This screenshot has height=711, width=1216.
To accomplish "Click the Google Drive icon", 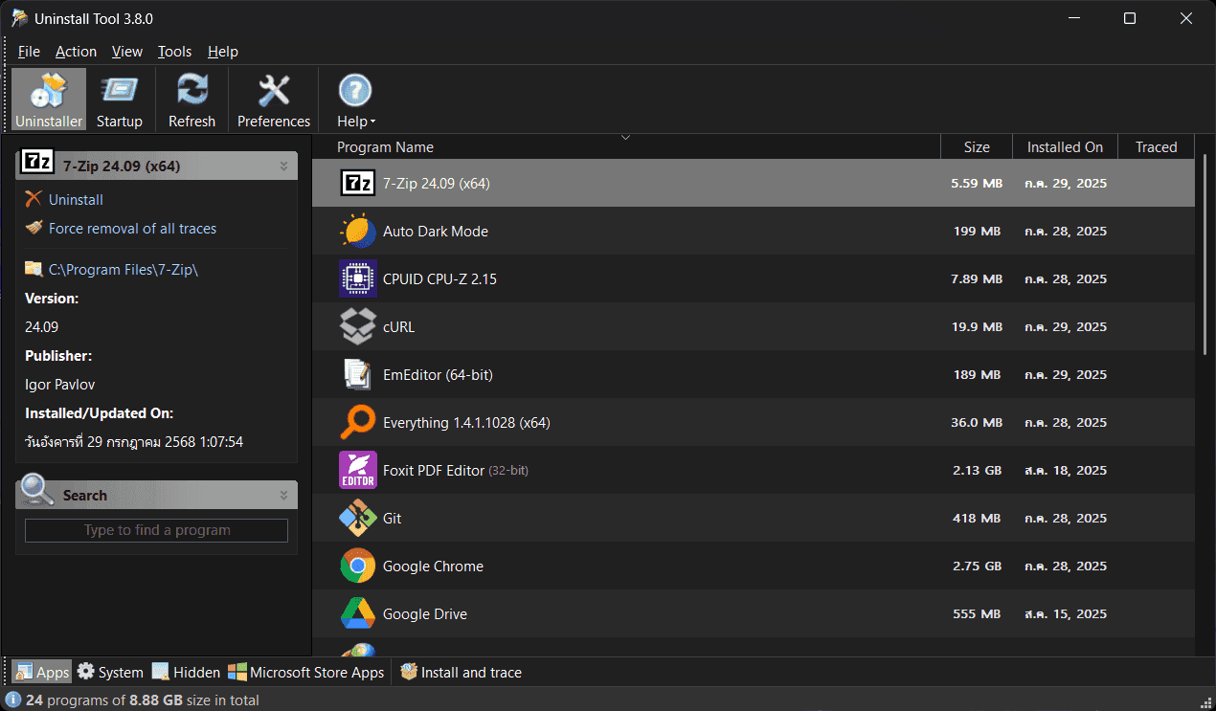I will (x=358, y=613).
